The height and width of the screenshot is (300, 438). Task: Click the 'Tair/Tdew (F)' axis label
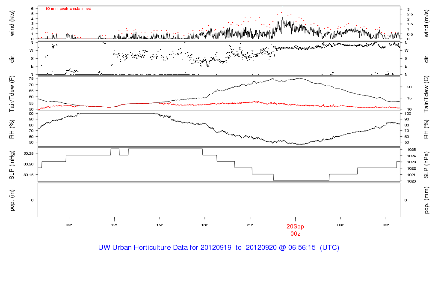click(12, 94)
